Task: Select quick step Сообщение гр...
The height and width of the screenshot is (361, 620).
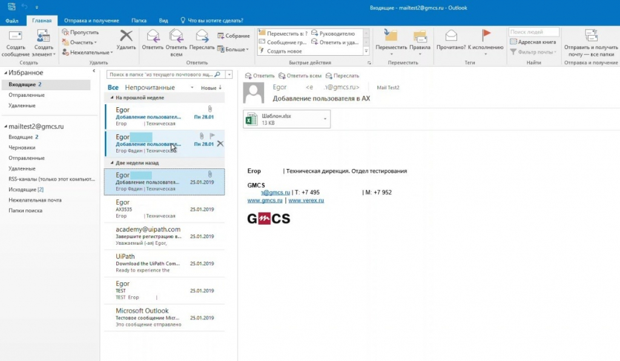Action: click(x=283, y=42)
